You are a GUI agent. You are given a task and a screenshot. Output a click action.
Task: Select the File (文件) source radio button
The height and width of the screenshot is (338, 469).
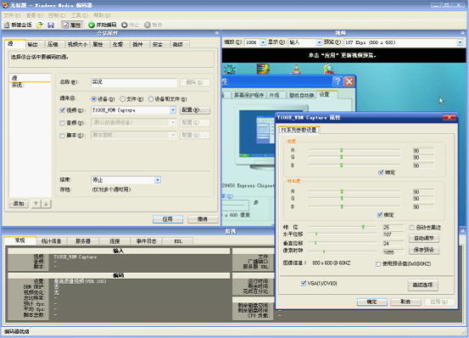(x=122, y=99)
